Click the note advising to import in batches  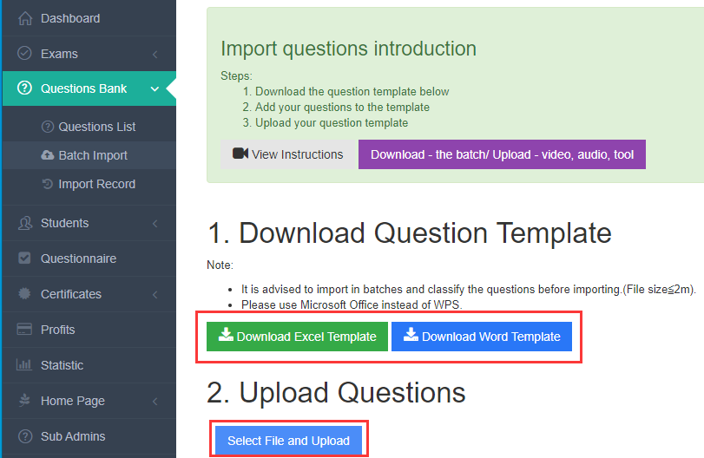(x=468, y=290)
